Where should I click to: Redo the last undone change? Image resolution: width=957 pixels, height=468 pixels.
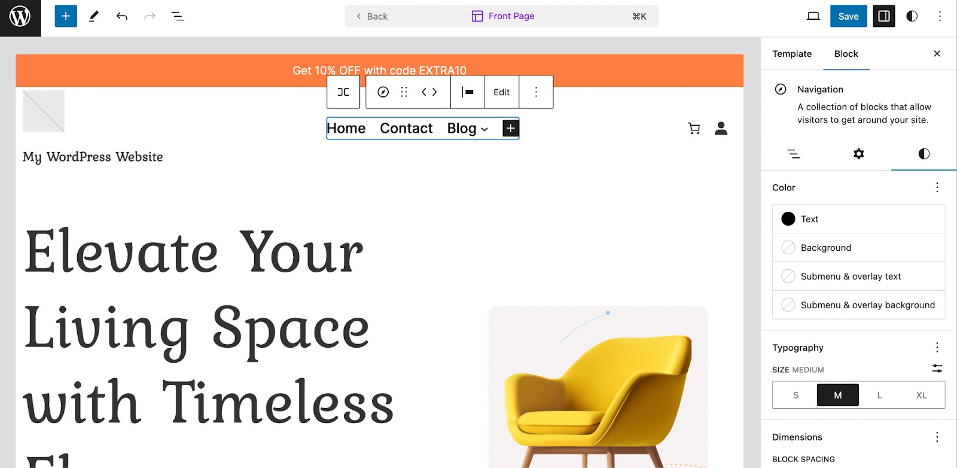tap(150, 16)
